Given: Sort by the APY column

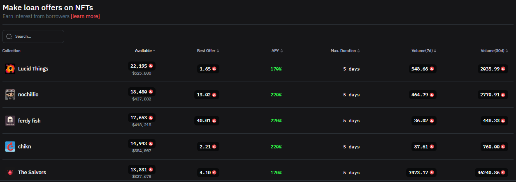Looking at the screenshot, I should (277, 51).
